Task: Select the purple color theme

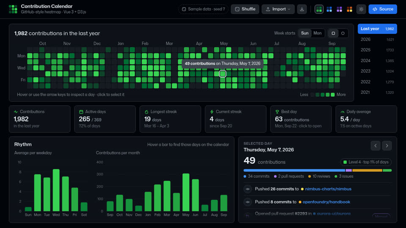Action: [339, 9]
